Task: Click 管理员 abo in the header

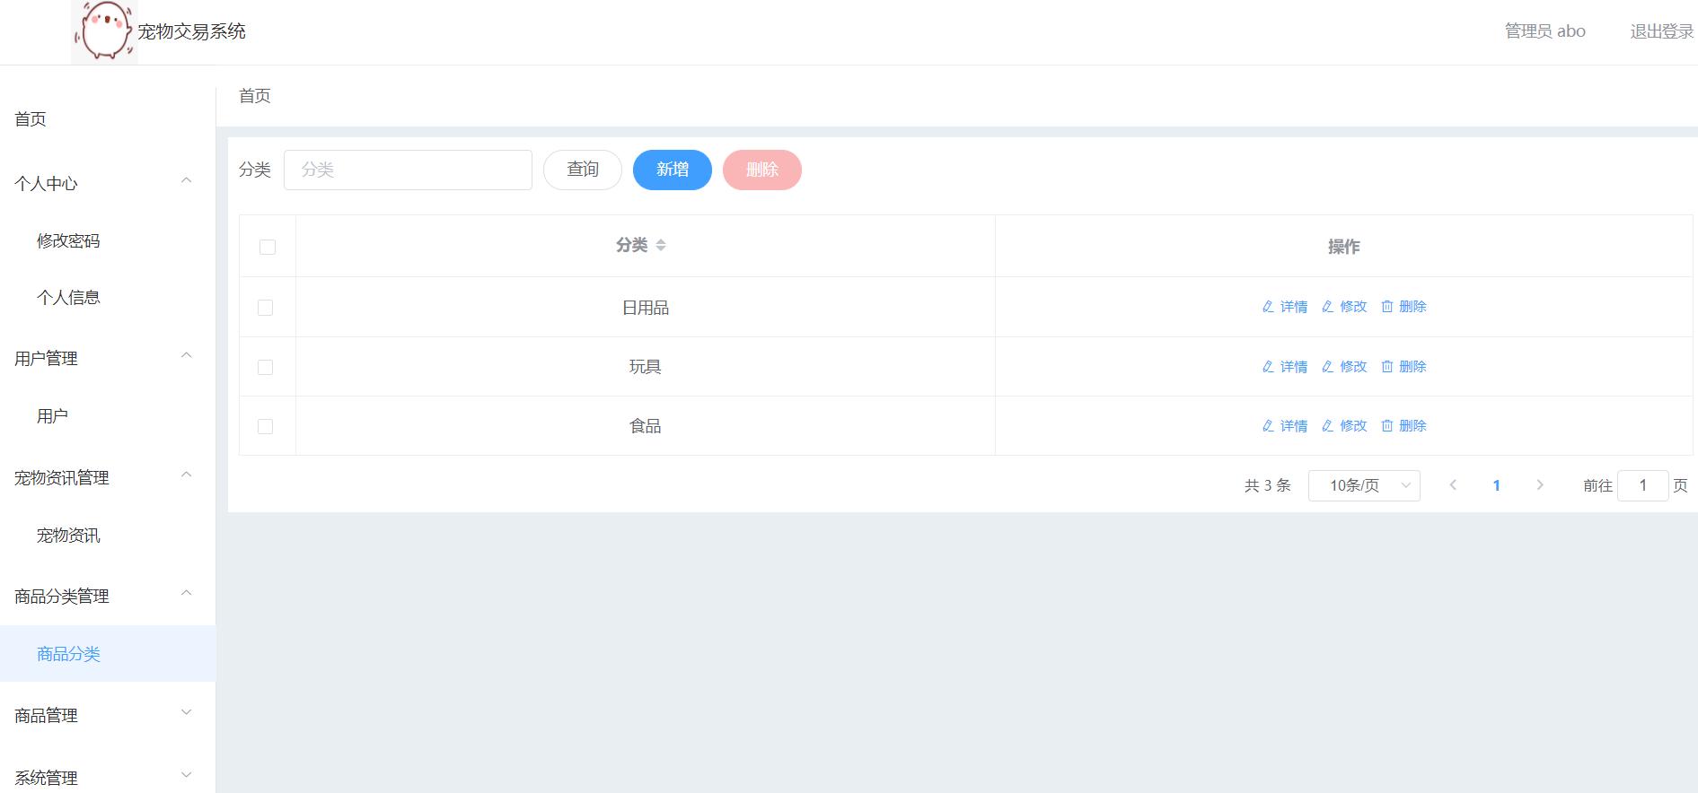Action: (x=1545, y=31)
